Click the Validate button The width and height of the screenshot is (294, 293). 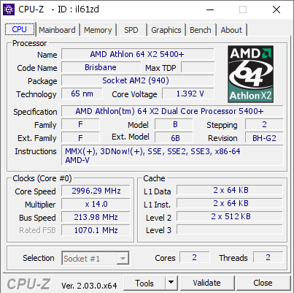[207, 283]
